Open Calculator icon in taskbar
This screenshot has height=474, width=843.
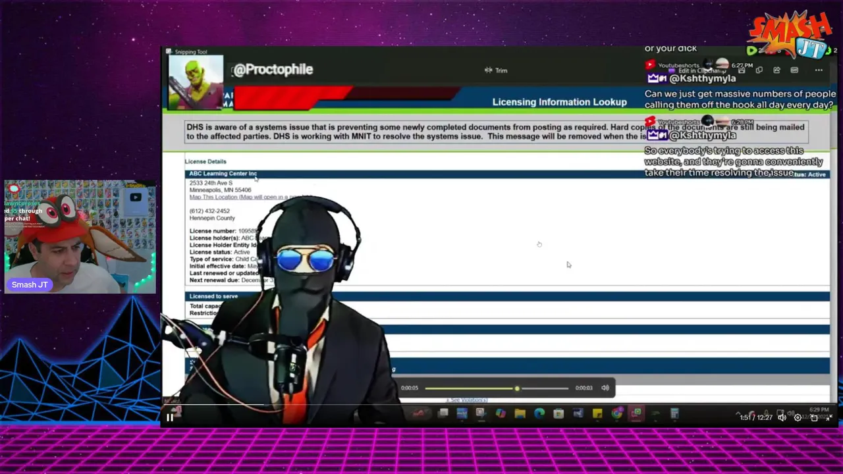coord(674,413)
